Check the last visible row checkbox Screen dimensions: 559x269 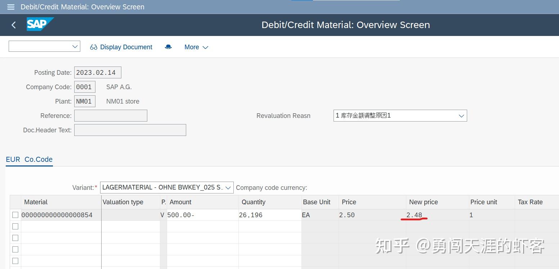pos(15,261)
